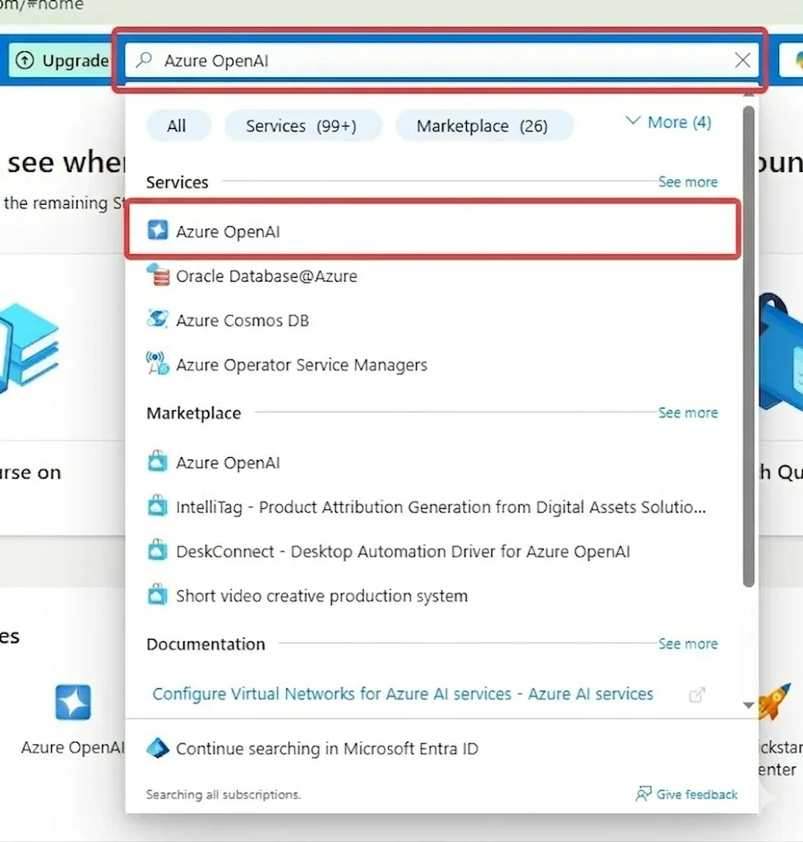Click into the Azure OpenAI search field
The image size is (803, 842).
[441, 60]
